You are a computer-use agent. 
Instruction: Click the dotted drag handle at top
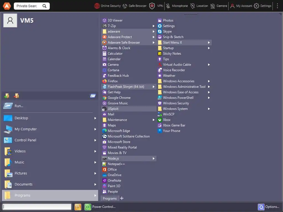click(x=191, y=14)
